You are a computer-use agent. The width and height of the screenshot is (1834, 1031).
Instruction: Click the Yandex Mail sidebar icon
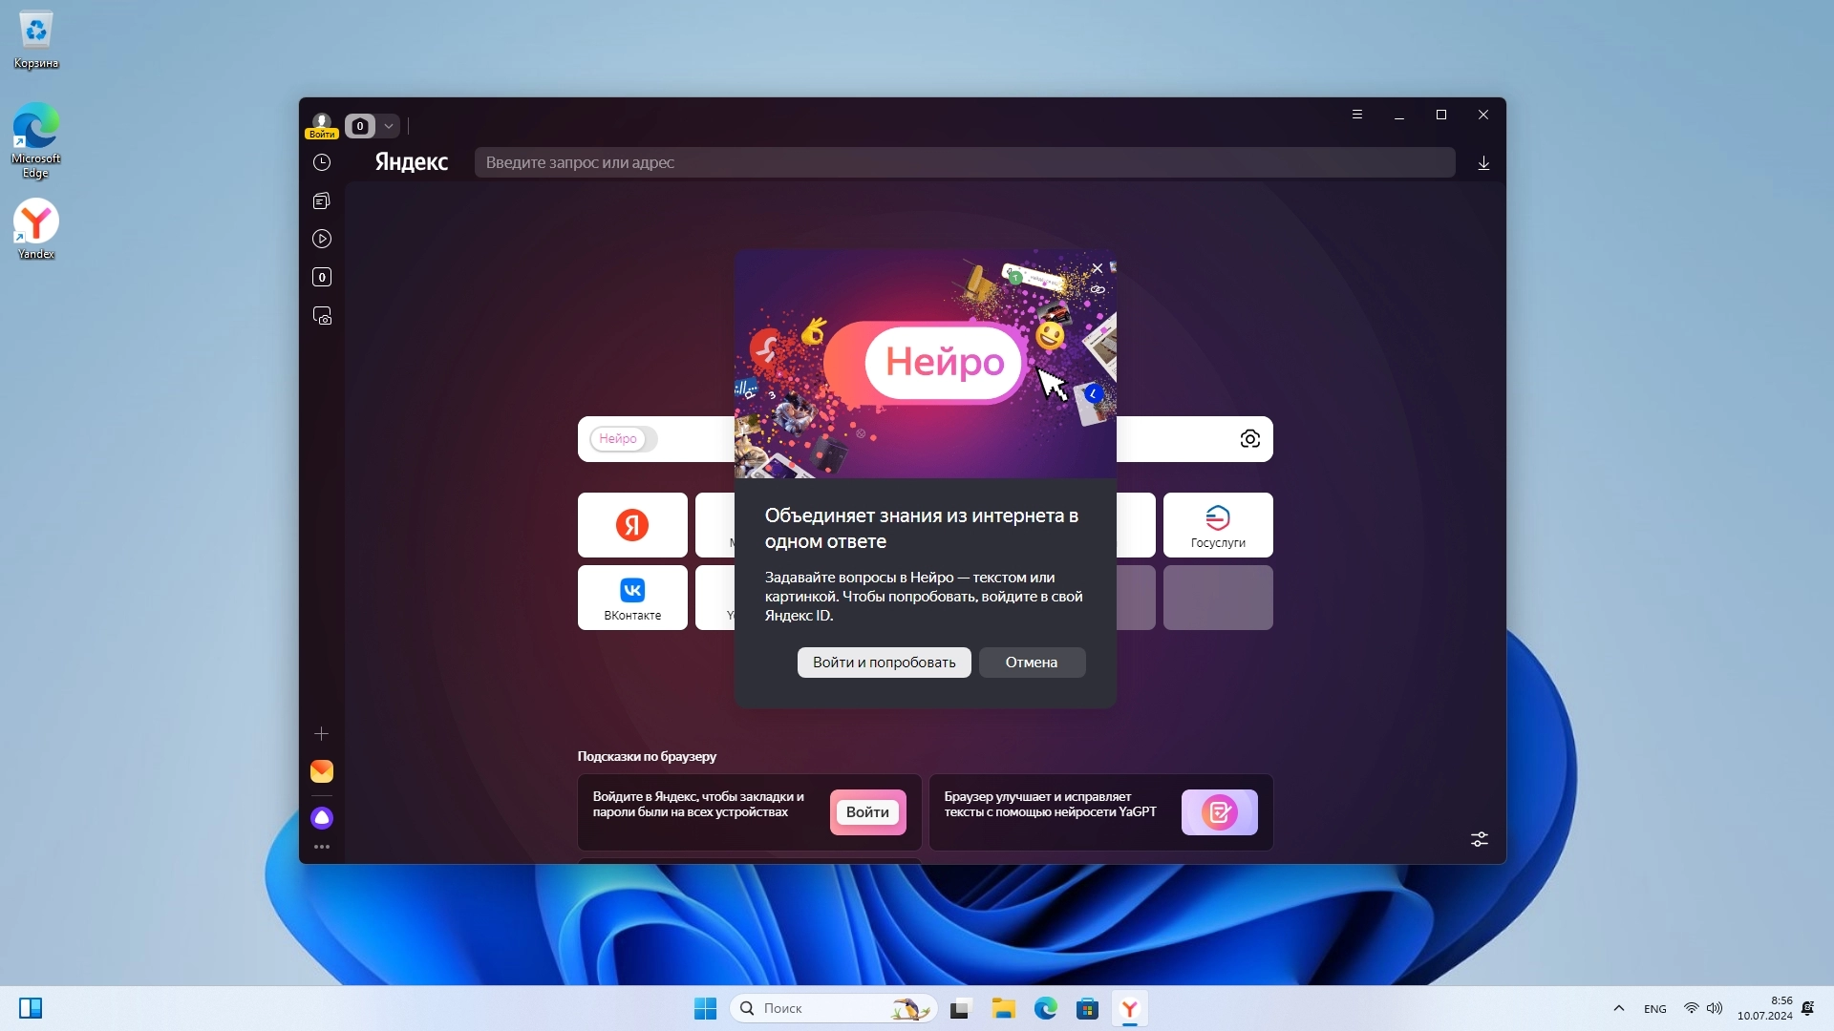pyautogui.click(x=322, y=771)
